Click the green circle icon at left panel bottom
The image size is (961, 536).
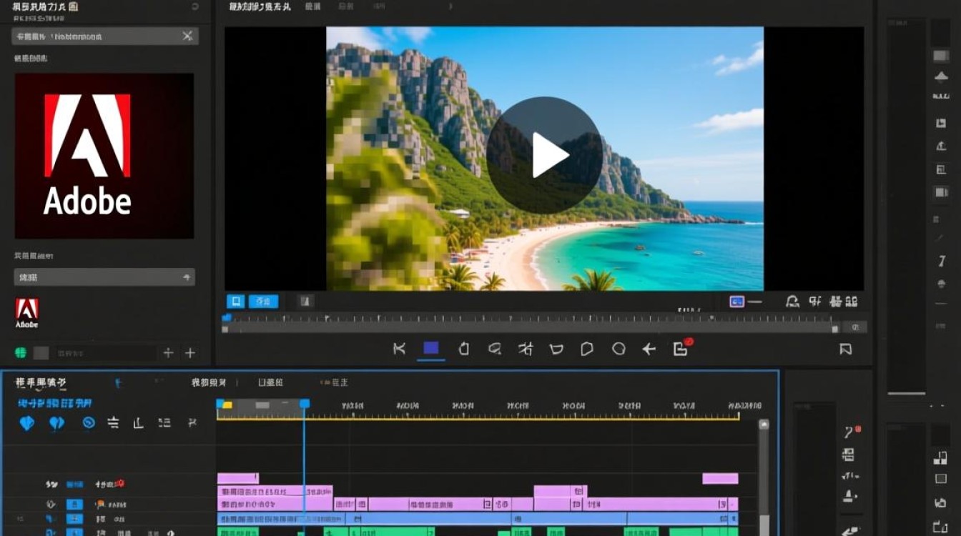click(x=21, y=352)
